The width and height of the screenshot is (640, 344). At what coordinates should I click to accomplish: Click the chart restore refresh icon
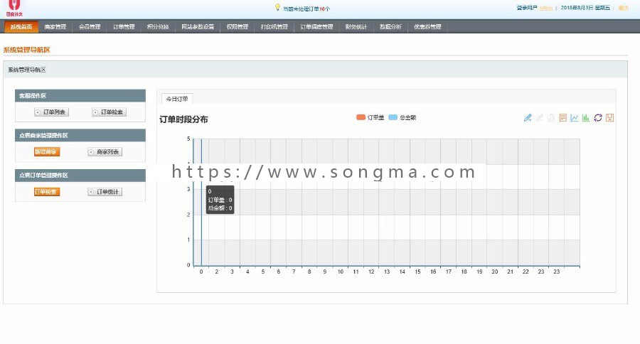click(598, 118)
